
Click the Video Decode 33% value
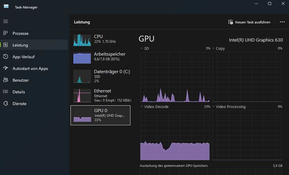click(x=207, y=107)
